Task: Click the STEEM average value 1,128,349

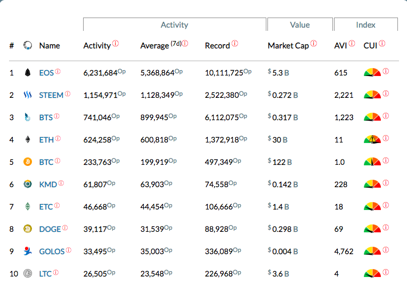Action: [x=161, y=95]
